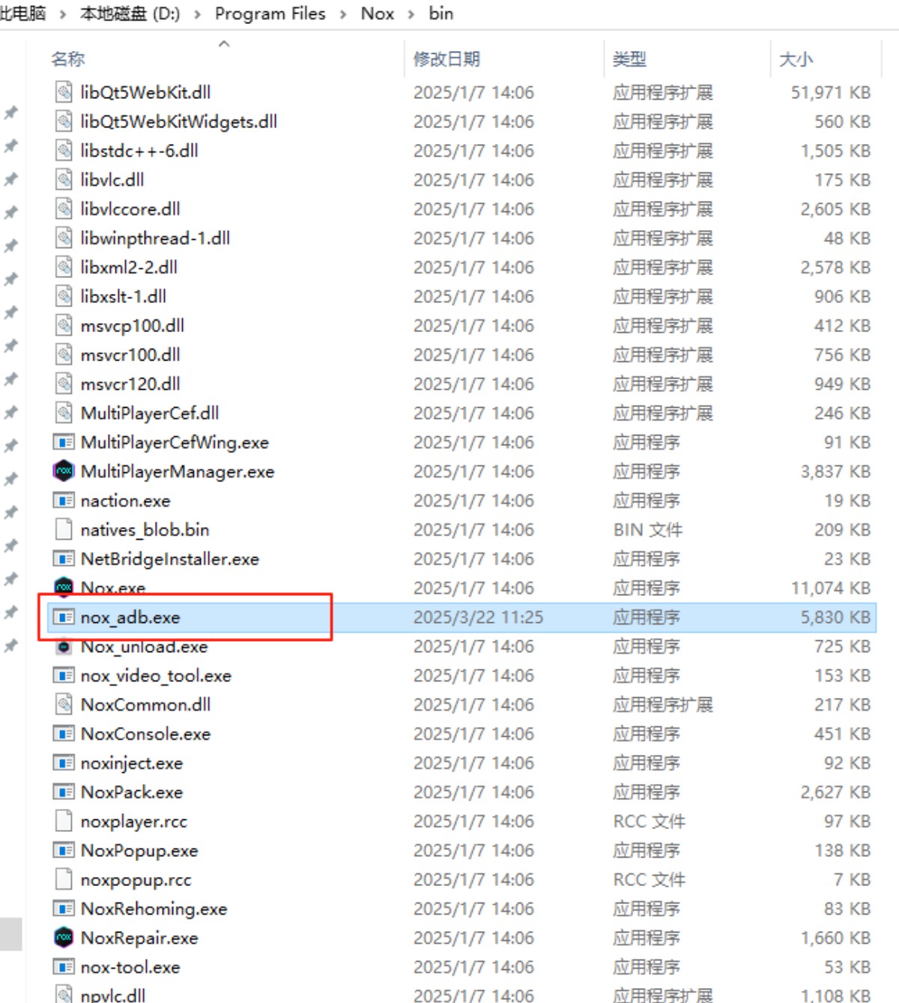Image resolution: width=899 pixels, height=1003 pixels.
Task: Navigate to Program Files in the breadcrumb
Action: (270, 14)
